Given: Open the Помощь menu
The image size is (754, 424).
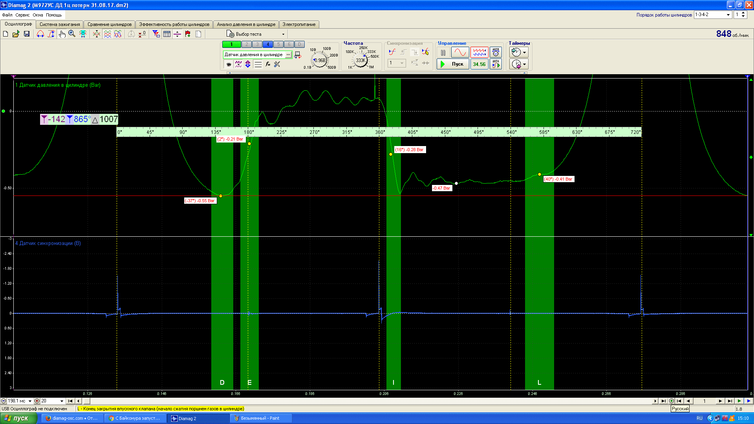Looking at the screenshot, I should pyautogui.click(x=54, y=15).
